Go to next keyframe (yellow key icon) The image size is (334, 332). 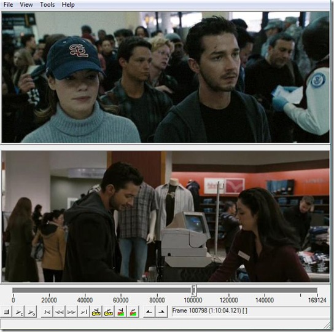(x=108, y=312)
